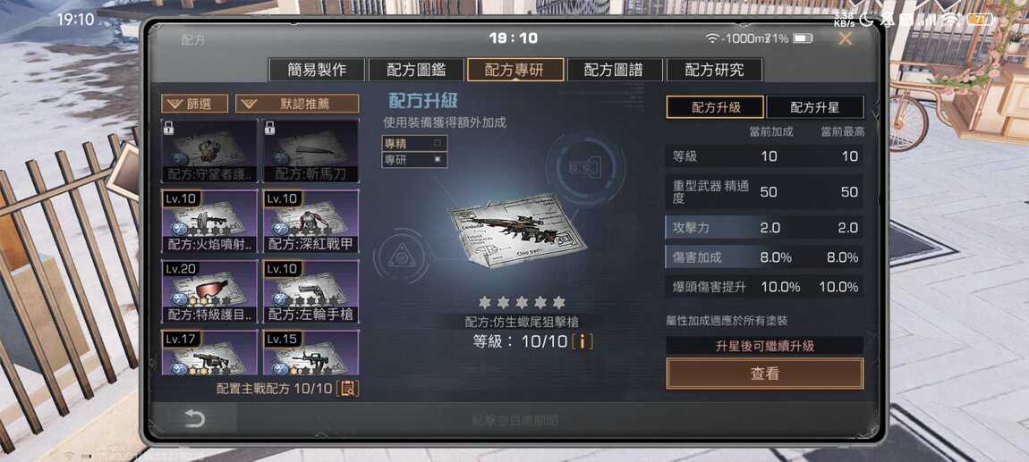Open the 篩選 filter dropdown

(x=195, y=104)
